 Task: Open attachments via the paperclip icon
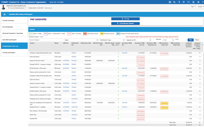179,2
